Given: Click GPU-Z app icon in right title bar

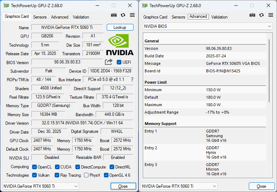Looking at the screenshot, I should (x=145, y=6).
